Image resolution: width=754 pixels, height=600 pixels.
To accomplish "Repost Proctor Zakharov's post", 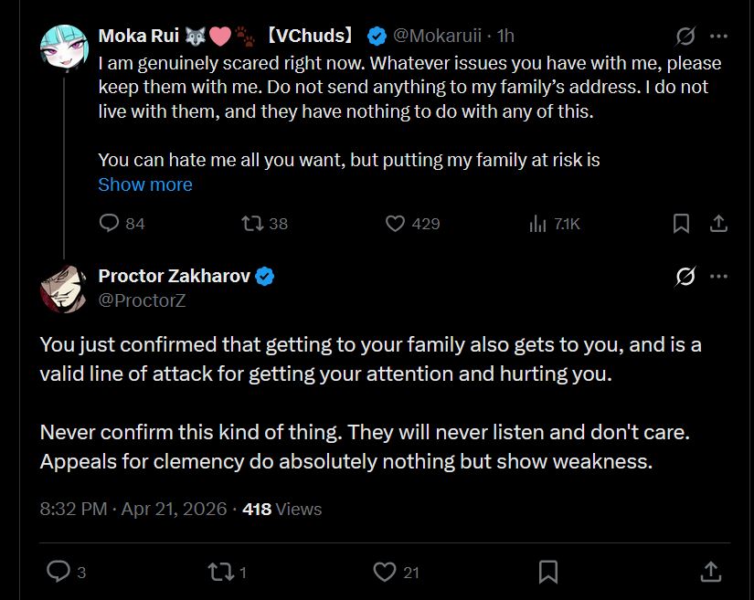I will 222,572.
